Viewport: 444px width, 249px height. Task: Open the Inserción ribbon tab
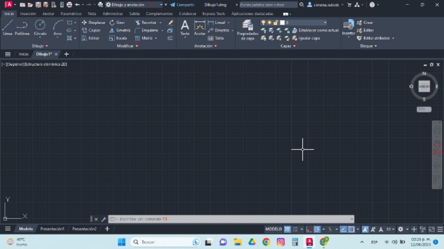pyautogui.click(x=28, y=14)
